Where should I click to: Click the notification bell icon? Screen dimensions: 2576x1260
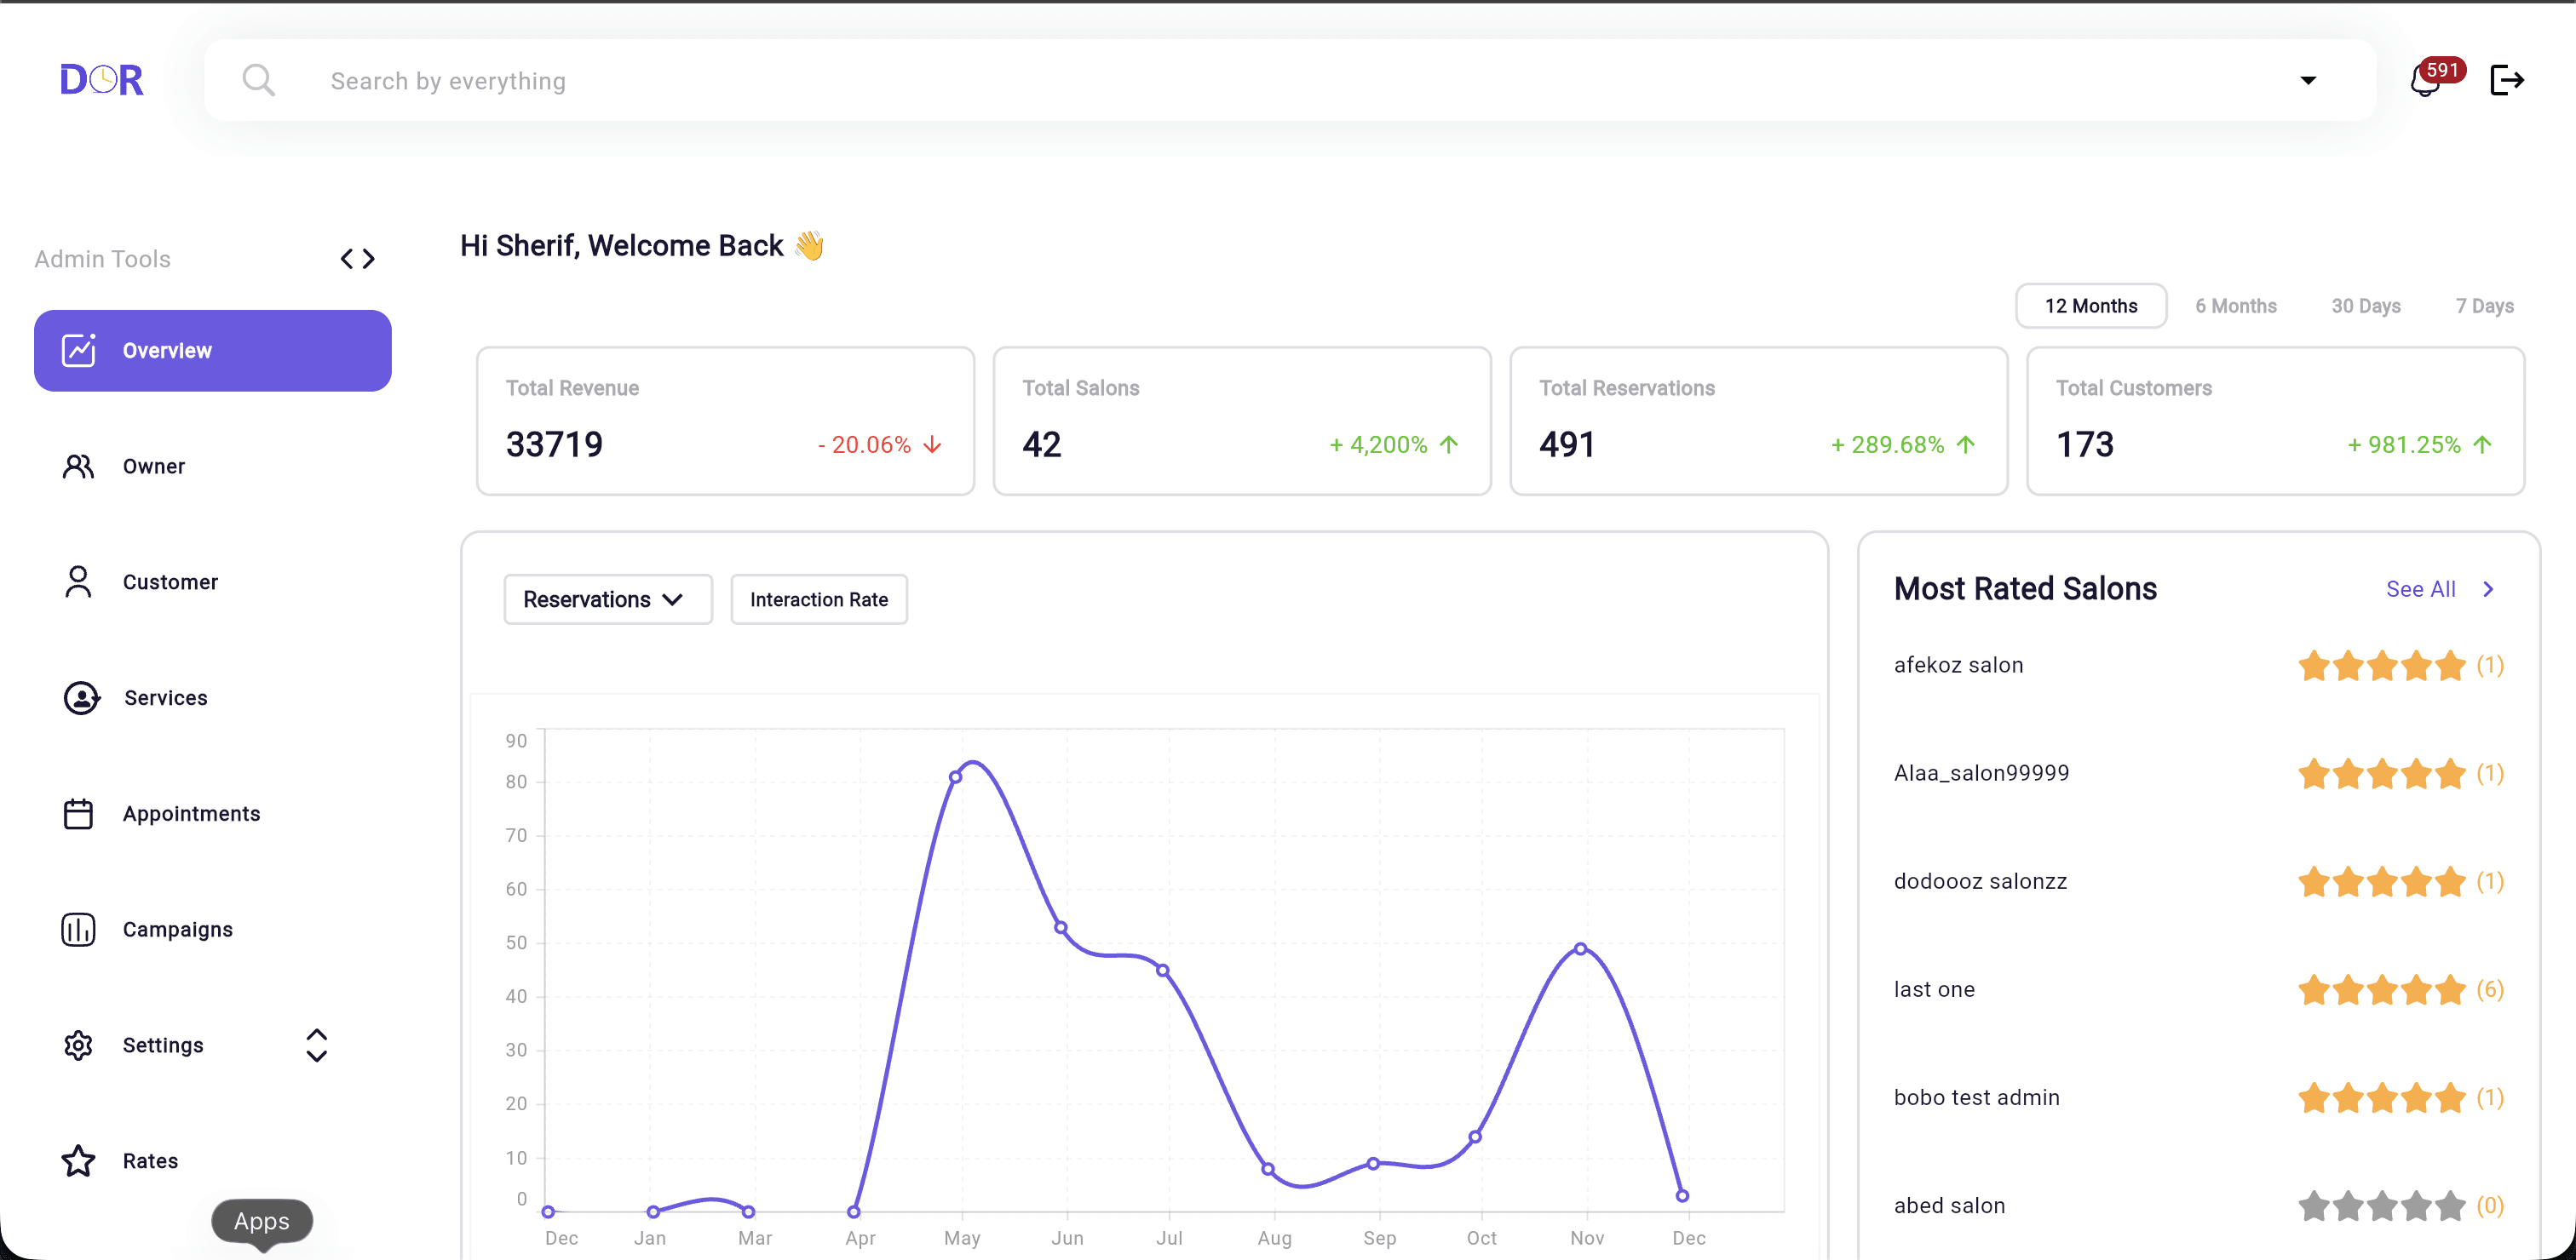[2424, 81]
